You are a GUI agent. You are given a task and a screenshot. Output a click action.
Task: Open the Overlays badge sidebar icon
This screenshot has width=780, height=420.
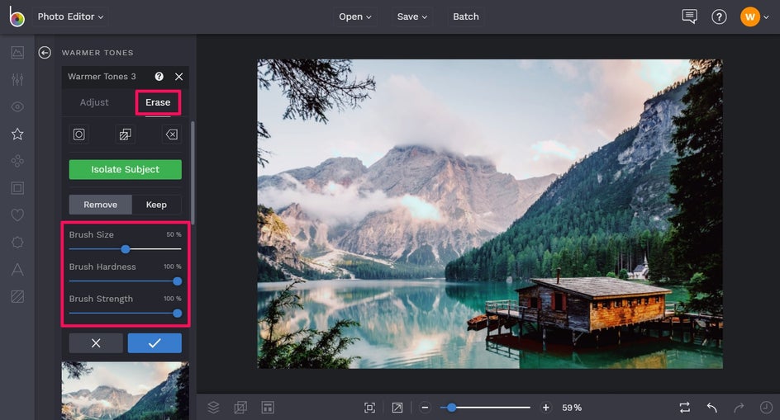[17, 242]
